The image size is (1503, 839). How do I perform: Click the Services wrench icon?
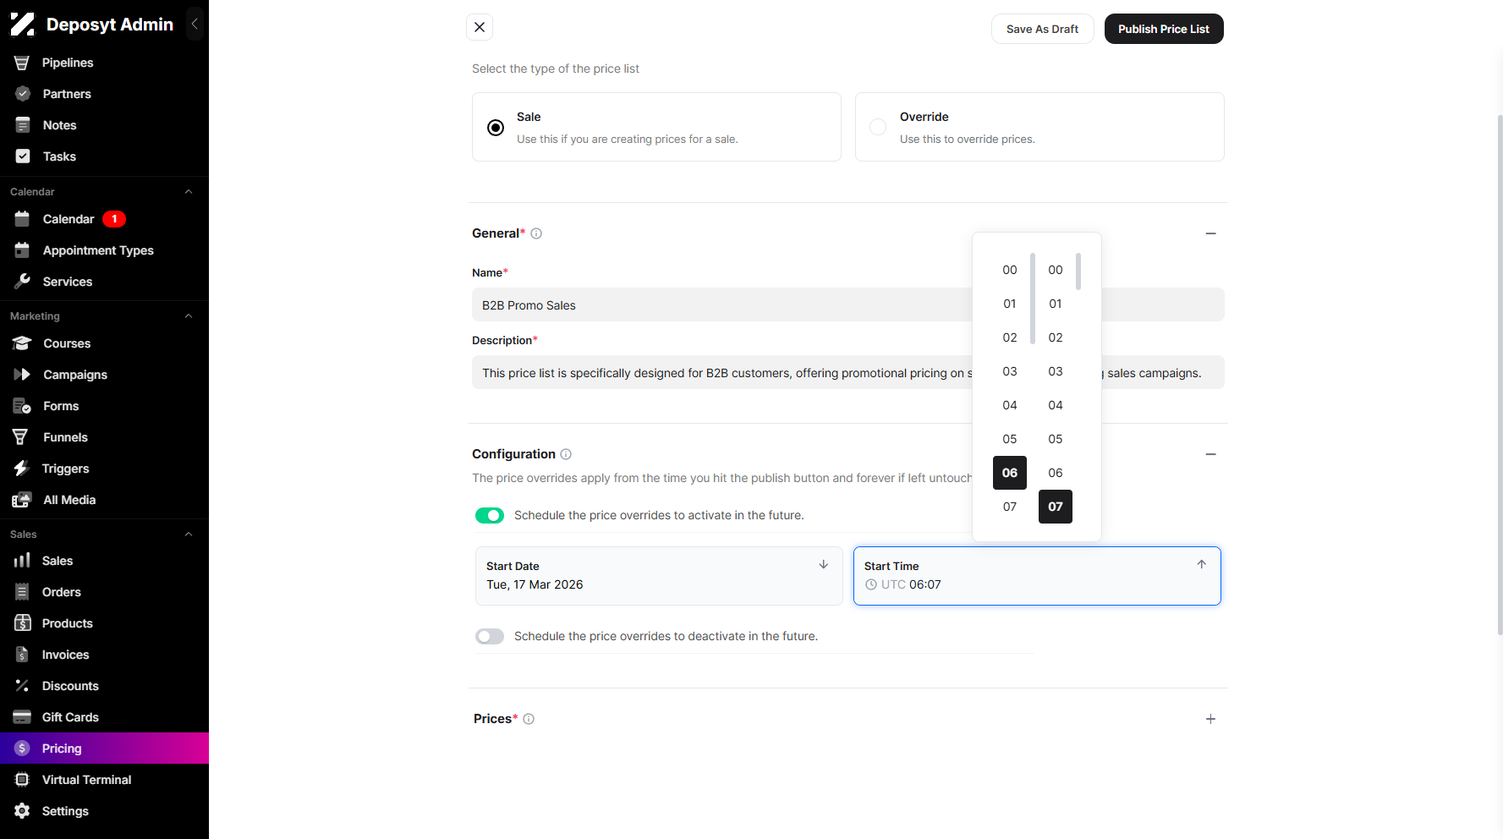(23, 282)
